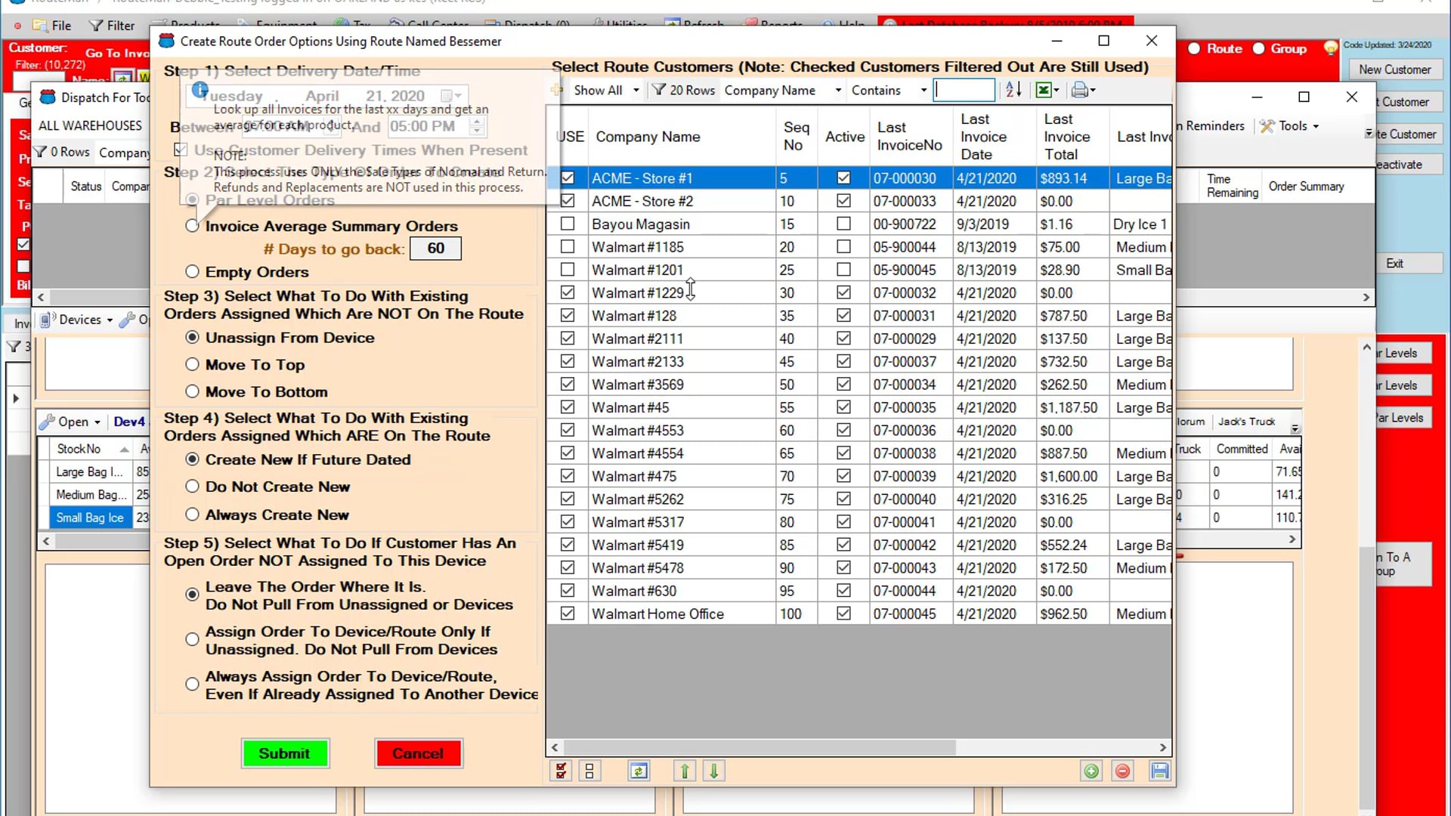Expand the printer options dropdown arrow
The width and height of the screenshot is (1451, 816).
(x=1092, y=90)
